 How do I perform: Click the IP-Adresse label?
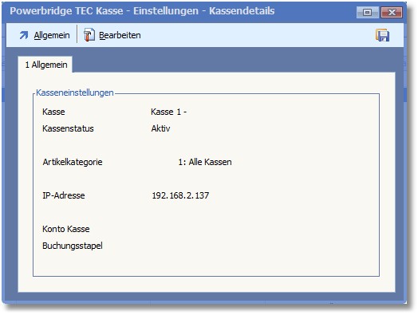click(64, 195)
